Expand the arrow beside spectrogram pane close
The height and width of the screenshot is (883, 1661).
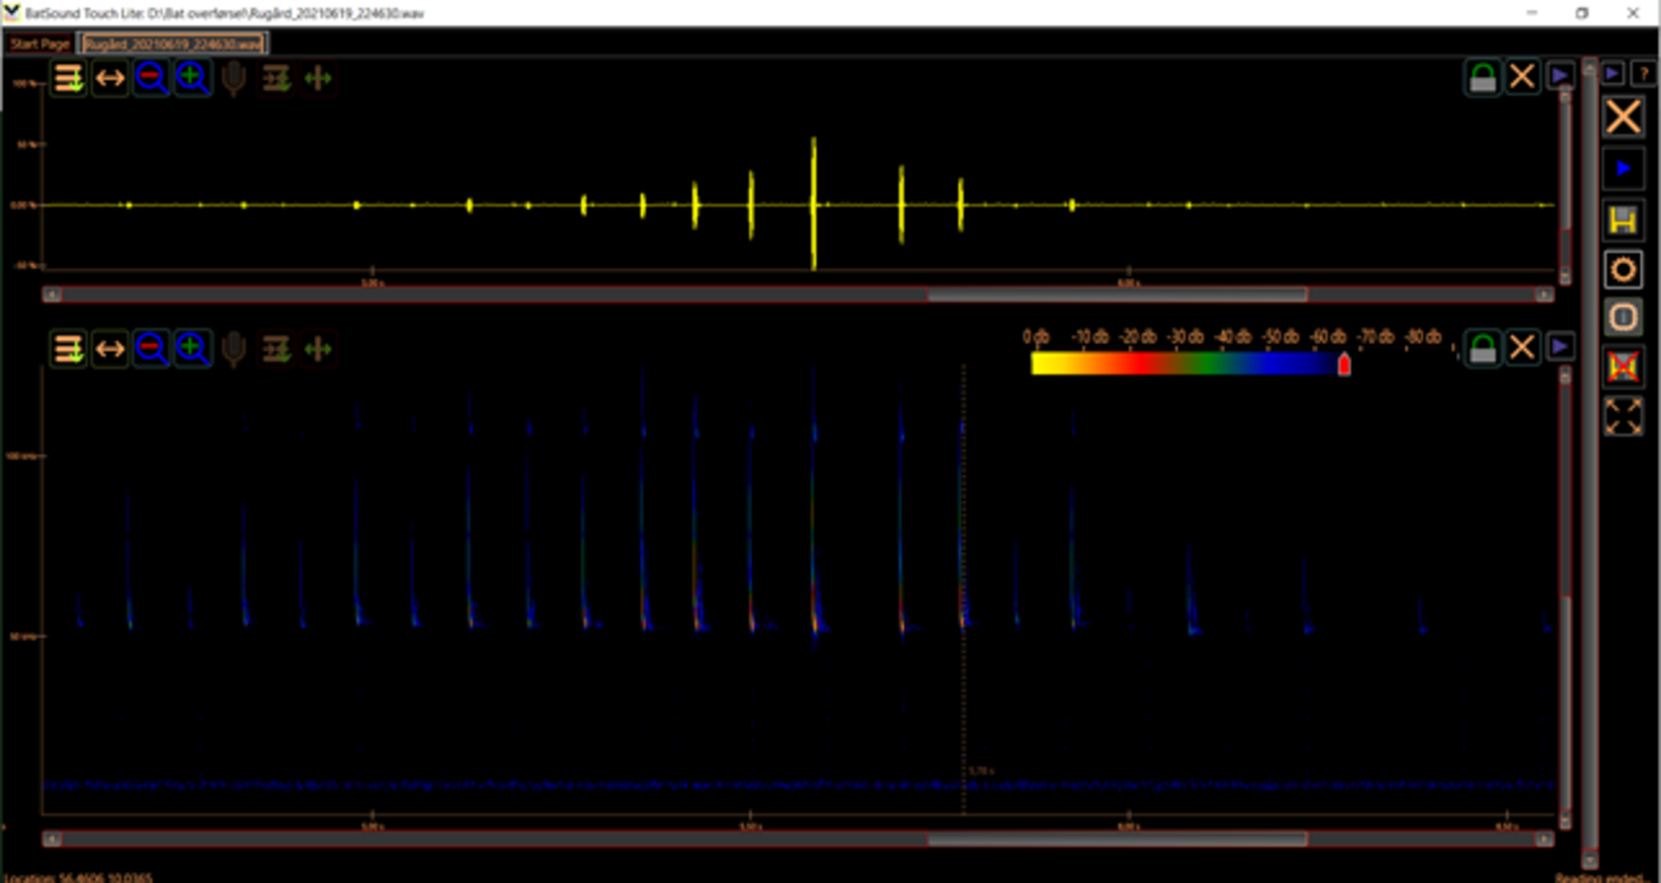point(1560,347)
